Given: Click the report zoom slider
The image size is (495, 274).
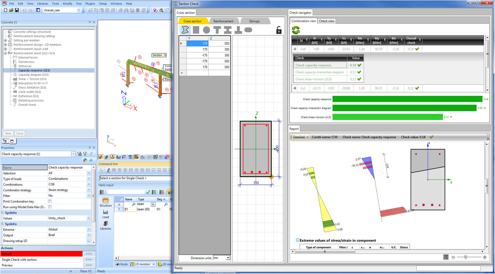Looking at the screenshot, I should pos(466,257).
